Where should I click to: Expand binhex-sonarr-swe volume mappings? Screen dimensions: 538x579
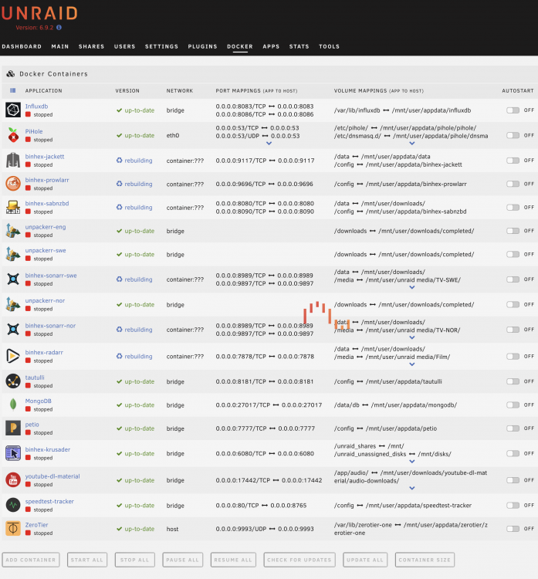tap(412, 287)
